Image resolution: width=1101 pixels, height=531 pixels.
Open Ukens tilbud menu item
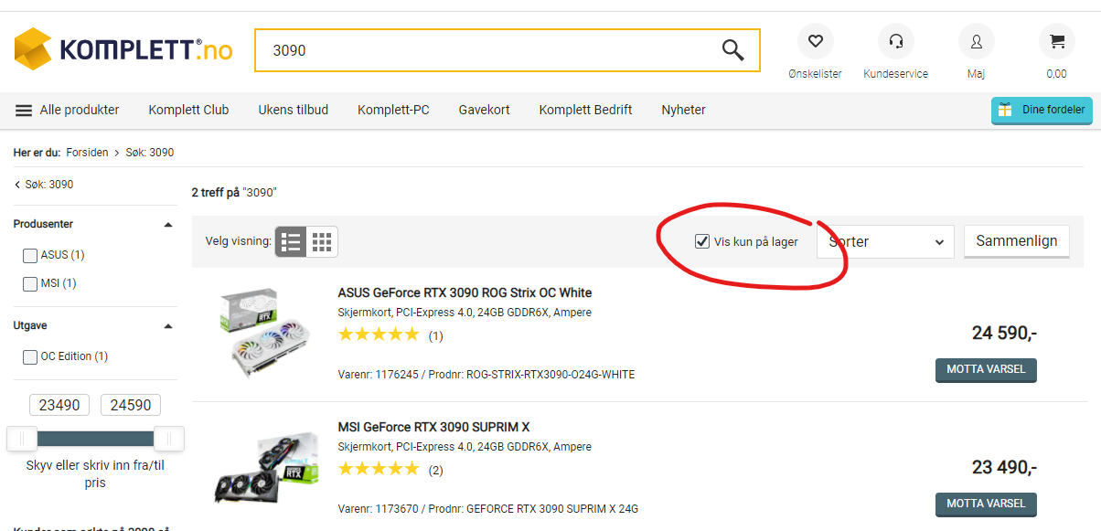click(294, 110)
